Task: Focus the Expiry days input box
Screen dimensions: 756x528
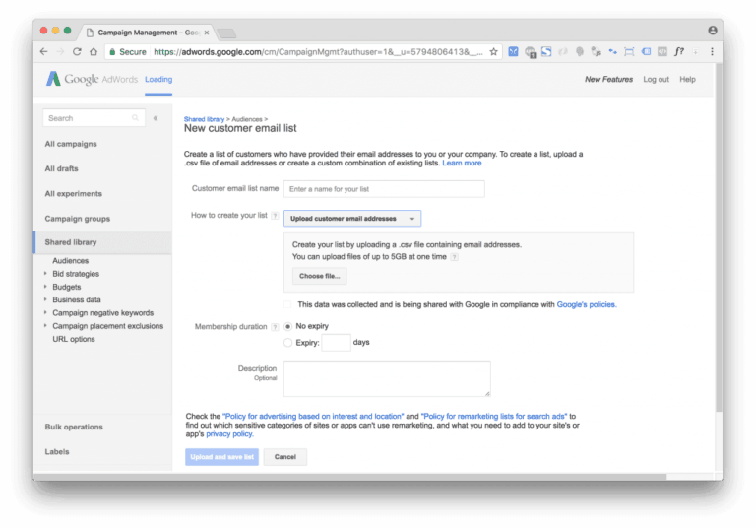Action: [336, 342]
